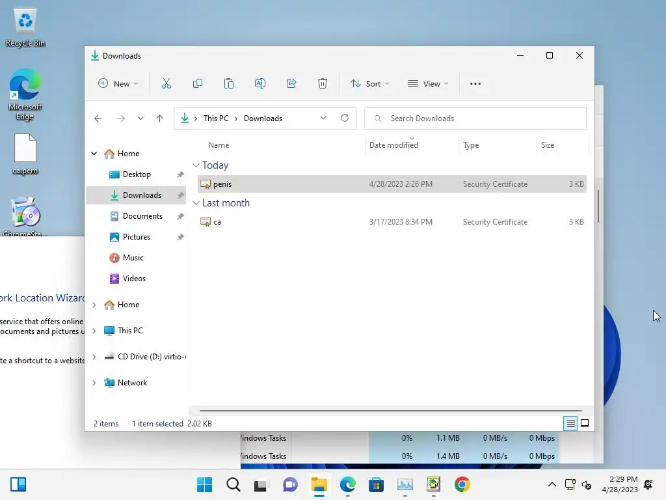Expand address bar history dropdown
This screenshot has height=500, width=666.
click(x=323, y=118)
